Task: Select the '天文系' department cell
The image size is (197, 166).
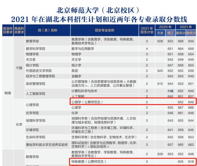Action: (48, 59)
